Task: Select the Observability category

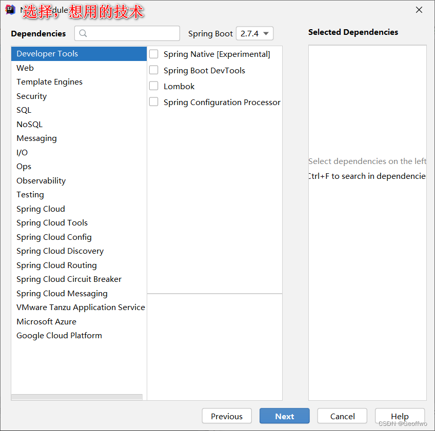Action: click(79, 180)
